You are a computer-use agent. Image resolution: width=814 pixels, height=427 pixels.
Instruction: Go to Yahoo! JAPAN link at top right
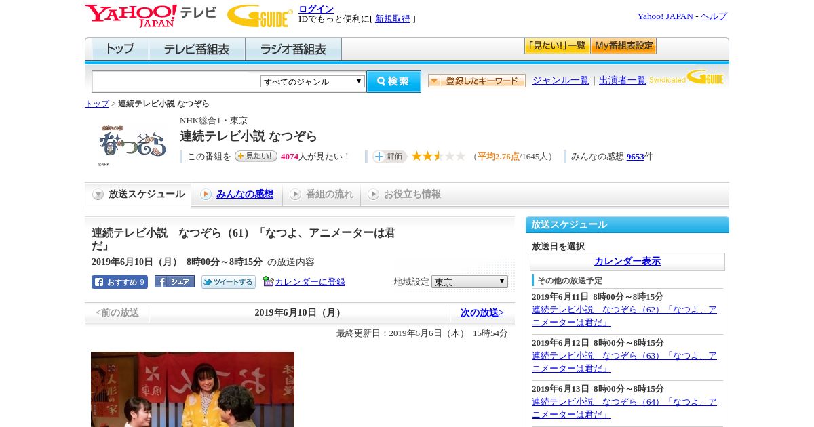point(665,16)
